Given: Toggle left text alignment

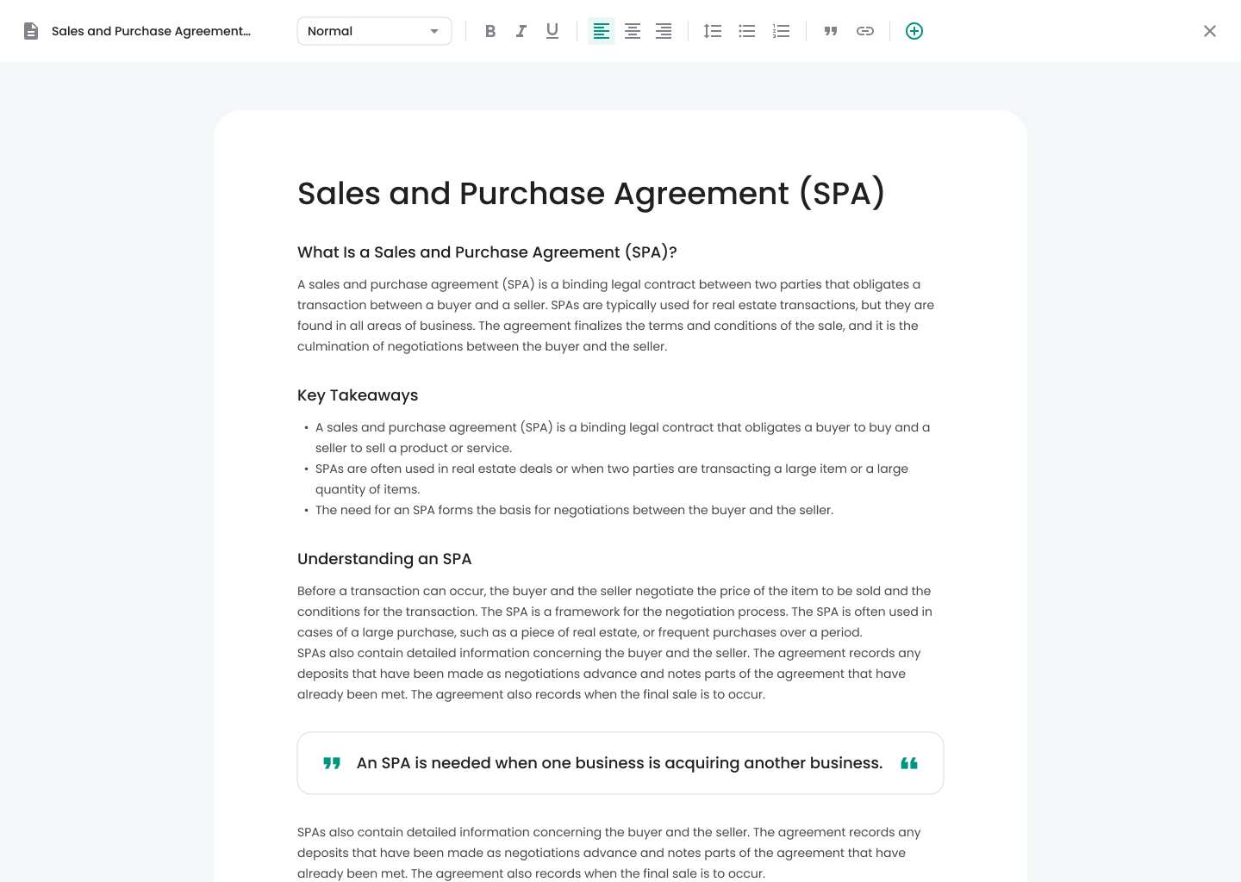Looking at the screenshot, I should 601,30.
